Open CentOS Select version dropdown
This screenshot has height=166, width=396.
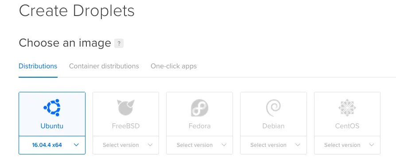point(347,145)
